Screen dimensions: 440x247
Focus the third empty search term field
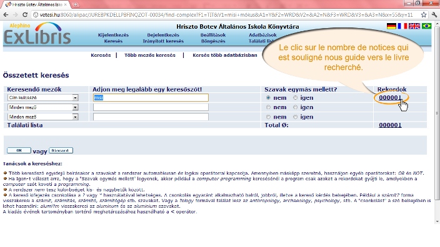coord(151,117)
